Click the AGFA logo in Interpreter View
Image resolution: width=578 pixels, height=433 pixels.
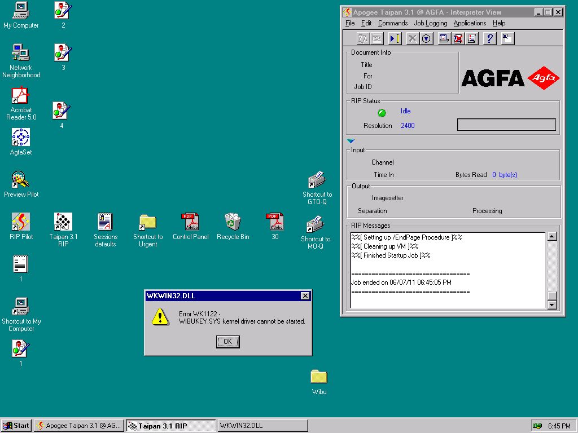click(x=510, y=78)
